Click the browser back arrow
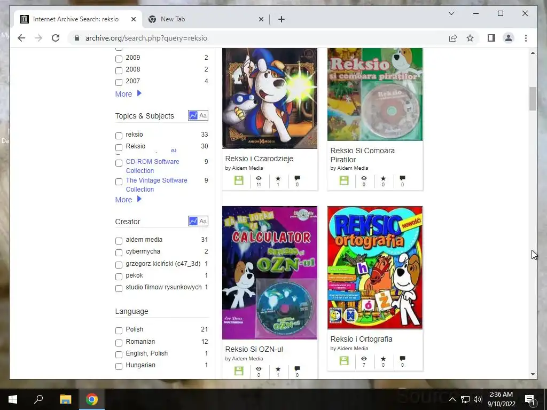The width and height of the screenshot is (547, 410). click(x=21, y=38)
